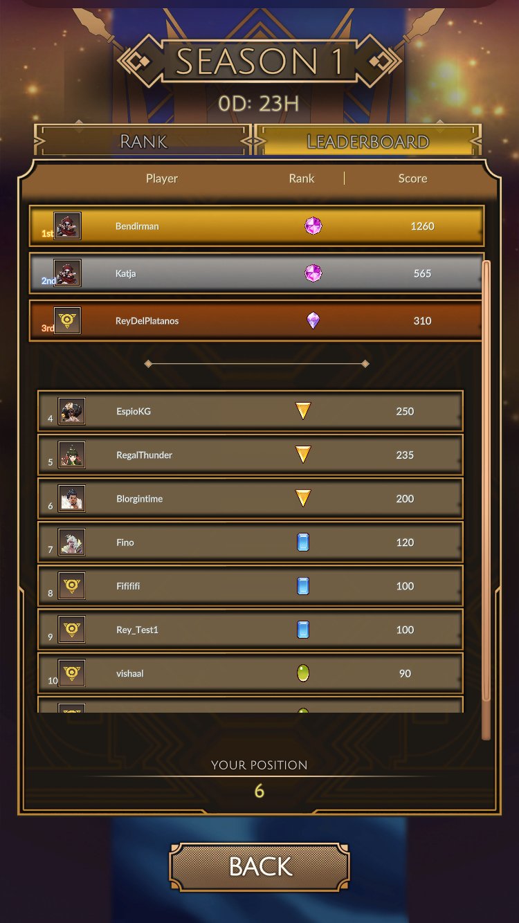519x923 pixels.
Task: Click the leaderboard vertical scrollbar
Action: tap(486, 500)
